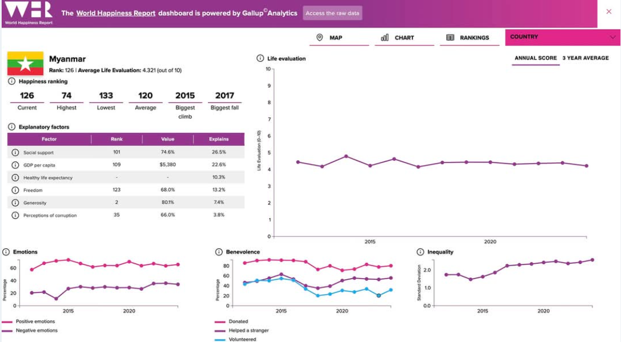The height and width of the screenshot is (342, 621).
Task: Click the Myanmar country heading
Action: pos(67,59)
